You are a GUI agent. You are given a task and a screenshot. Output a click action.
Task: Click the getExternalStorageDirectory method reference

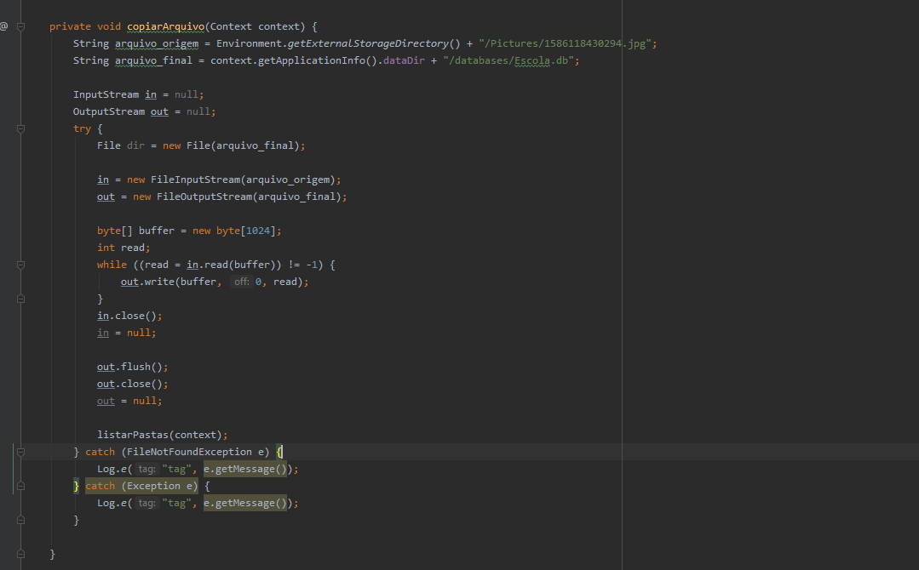pos(368,44)
